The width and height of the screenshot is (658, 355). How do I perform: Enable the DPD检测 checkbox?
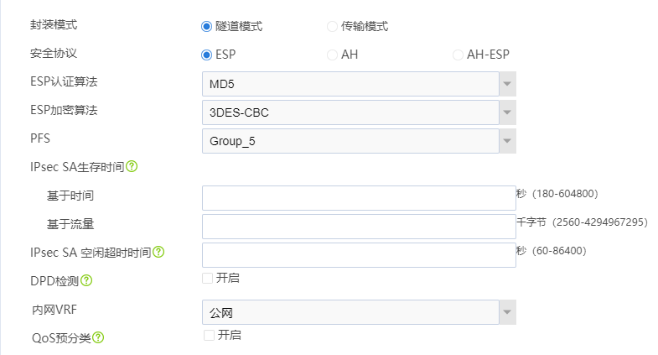(207, 278)
